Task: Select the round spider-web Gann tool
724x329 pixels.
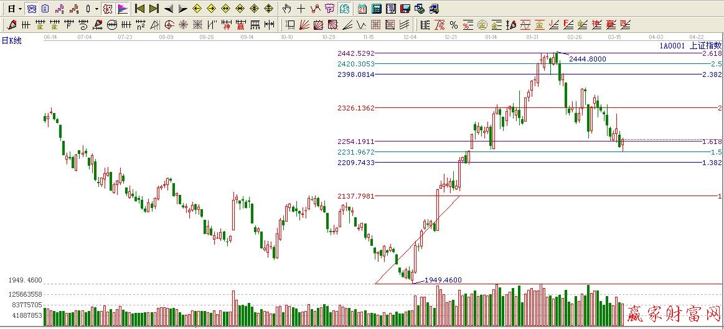Action: tap(183, 24)
